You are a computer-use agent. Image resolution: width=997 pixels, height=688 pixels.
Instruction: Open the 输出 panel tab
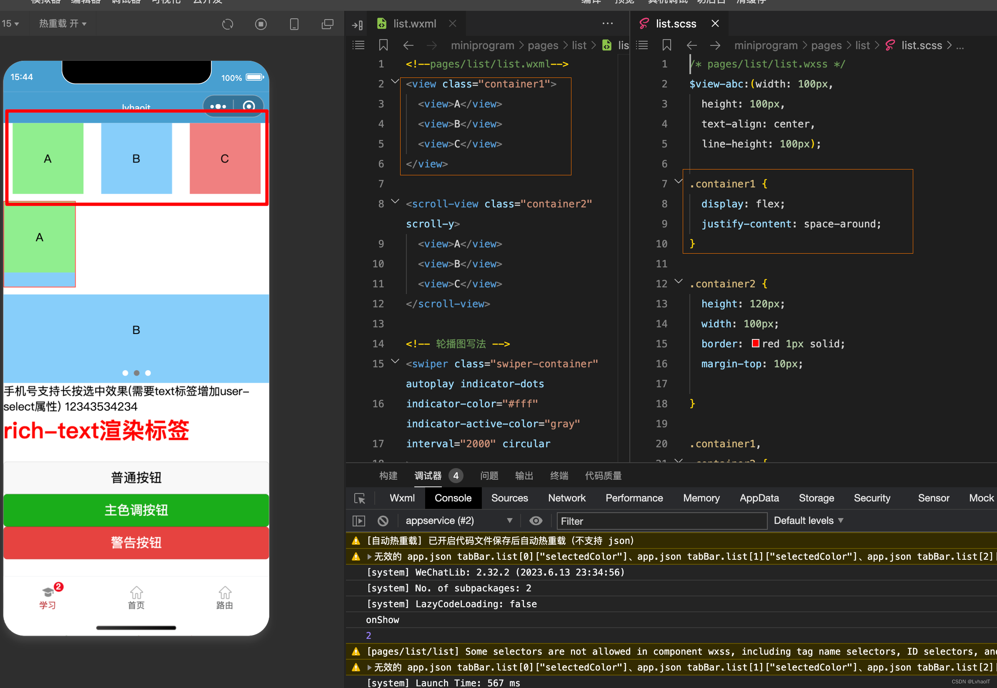(524, 476)
